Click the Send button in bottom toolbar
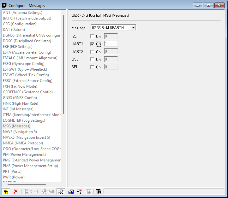The width and height of the screenshot is (228, 198). pyautogui.click(x=31, y=191)
